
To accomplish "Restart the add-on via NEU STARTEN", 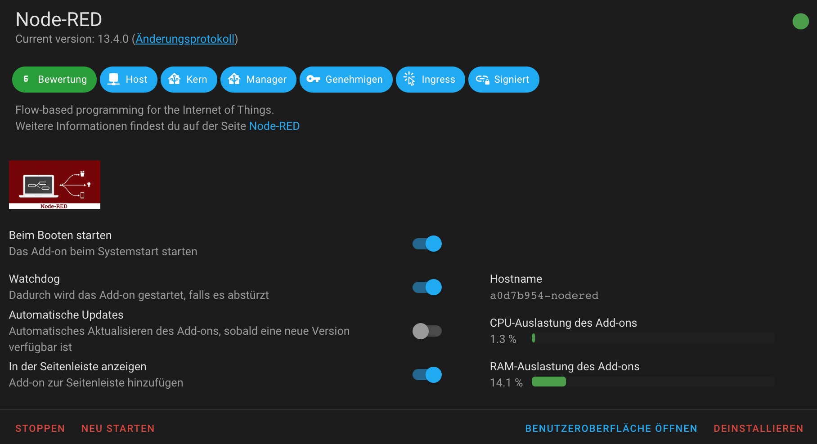I will tap(118, 428).
